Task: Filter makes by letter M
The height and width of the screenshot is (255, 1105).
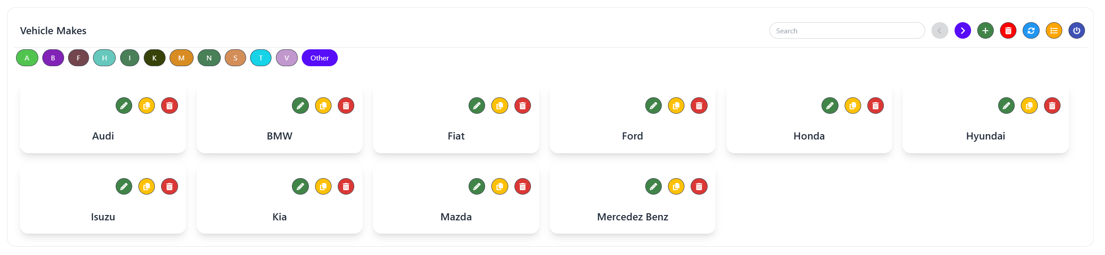Action: point(181,58)
